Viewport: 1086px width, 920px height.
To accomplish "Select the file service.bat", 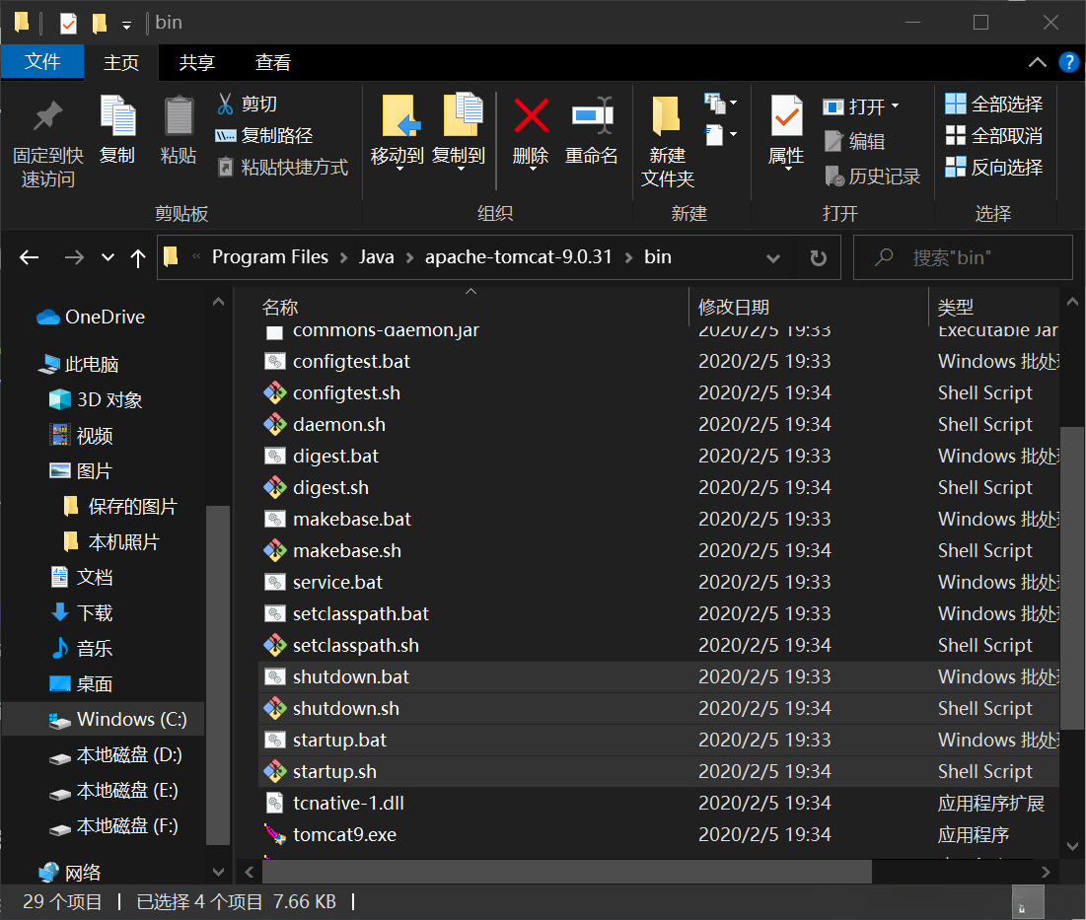I will click(659, 582).
